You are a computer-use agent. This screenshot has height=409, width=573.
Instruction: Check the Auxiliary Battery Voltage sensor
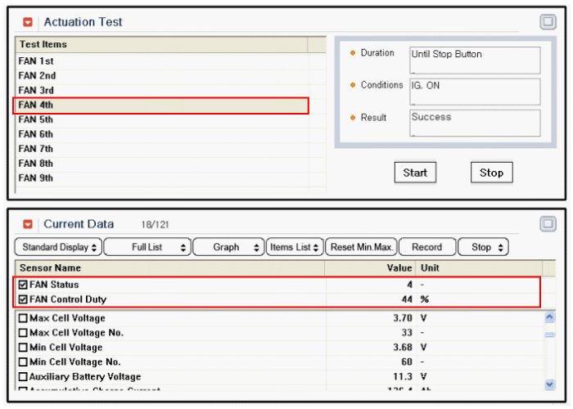pyautogui.click(x=22, y=377)
